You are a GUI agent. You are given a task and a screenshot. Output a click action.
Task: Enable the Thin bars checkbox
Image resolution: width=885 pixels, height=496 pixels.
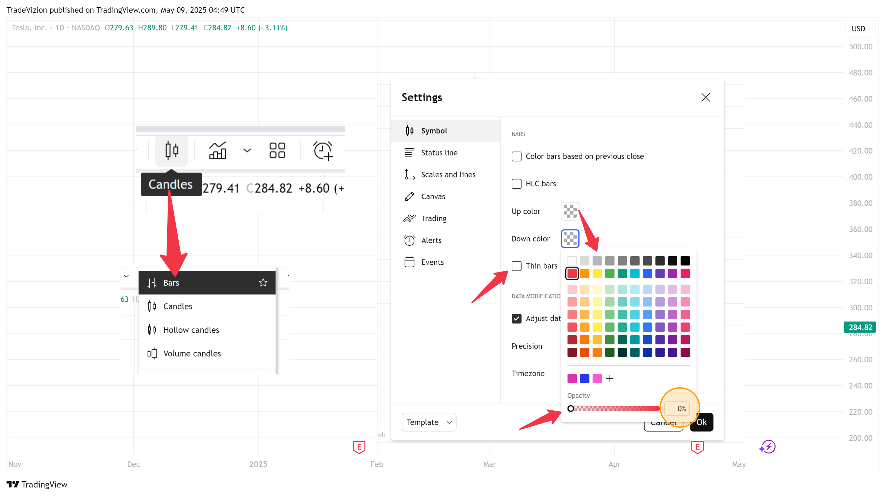[x=516, y=266]
